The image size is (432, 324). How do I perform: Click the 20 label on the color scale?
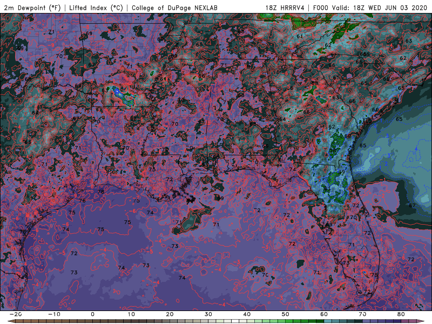point(170,314)
